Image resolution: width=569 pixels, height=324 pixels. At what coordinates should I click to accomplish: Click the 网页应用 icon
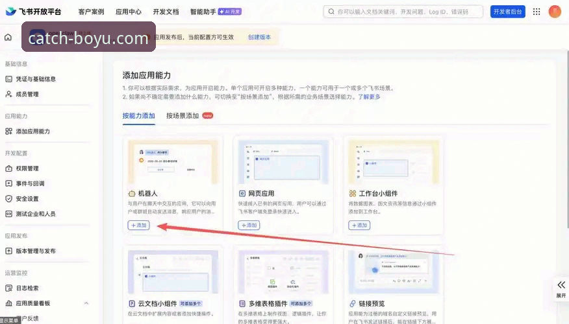coord(242,194)
